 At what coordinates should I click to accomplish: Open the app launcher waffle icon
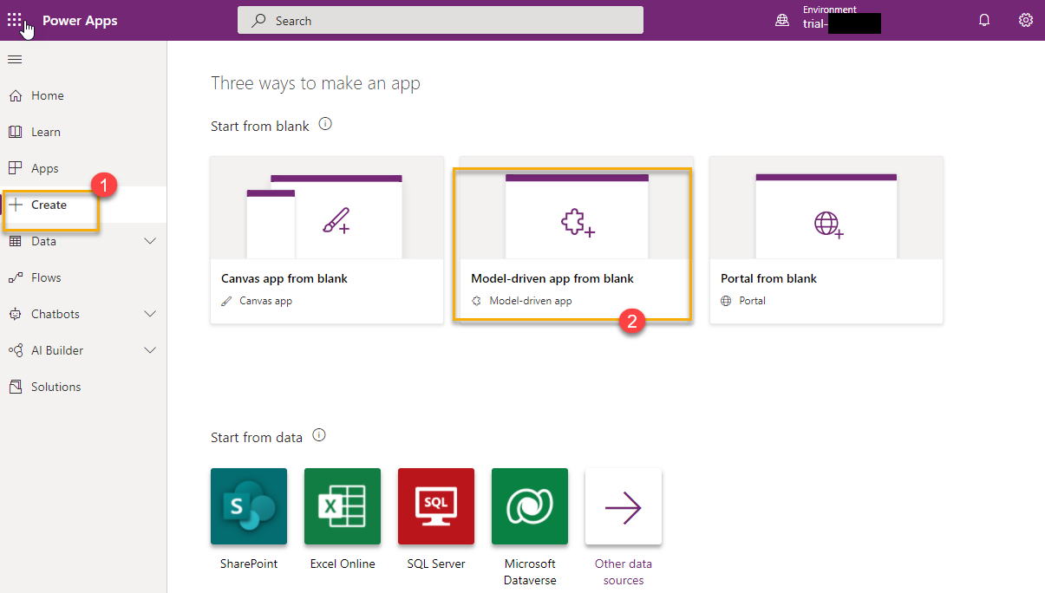[15, 19]
